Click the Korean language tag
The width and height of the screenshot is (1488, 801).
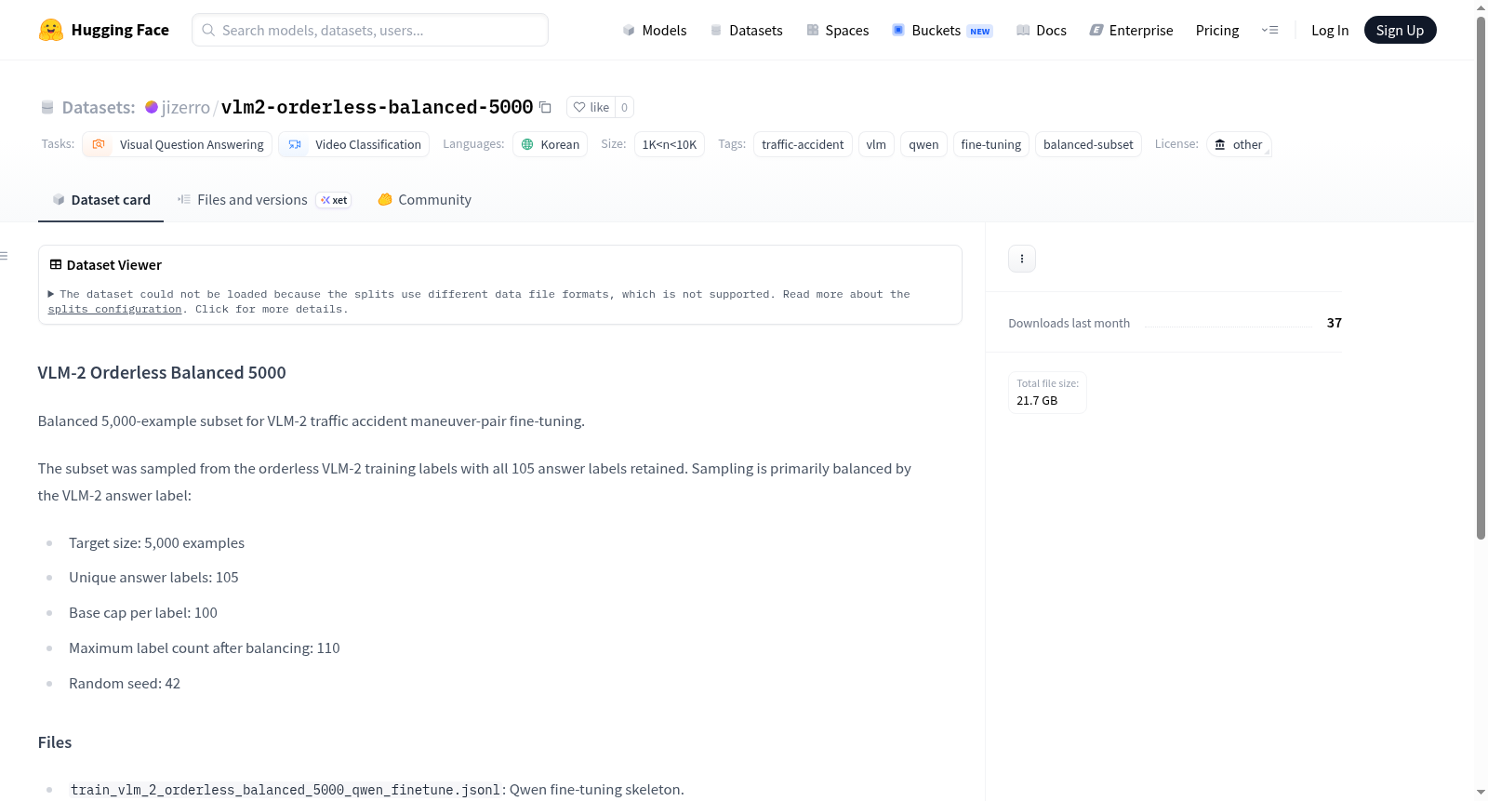tap(550, 144)
